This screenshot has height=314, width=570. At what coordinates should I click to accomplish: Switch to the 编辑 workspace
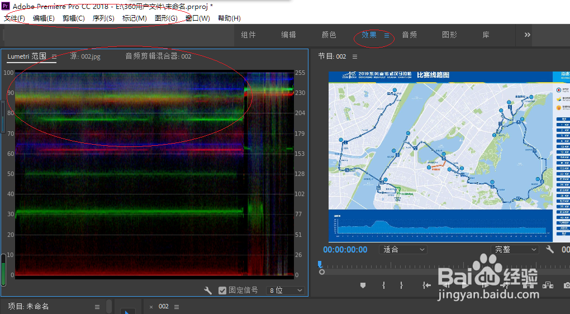click(289, 35)
